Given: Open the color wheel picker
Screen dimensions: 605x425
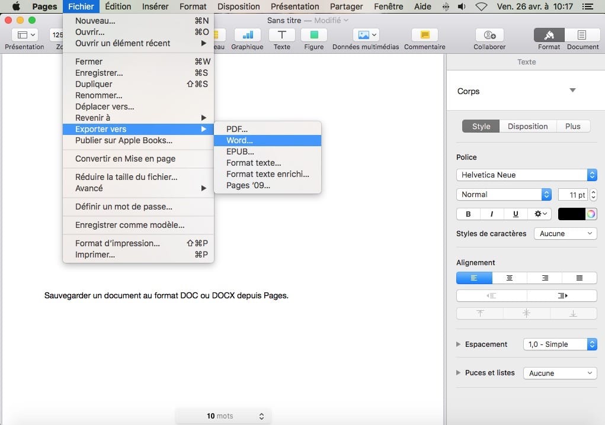Looking at the screenshot, I should [591, 214].
